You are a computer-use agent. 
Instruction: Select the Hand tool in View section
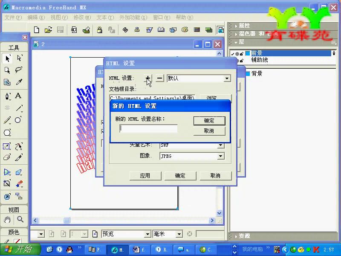pos(7,220)
